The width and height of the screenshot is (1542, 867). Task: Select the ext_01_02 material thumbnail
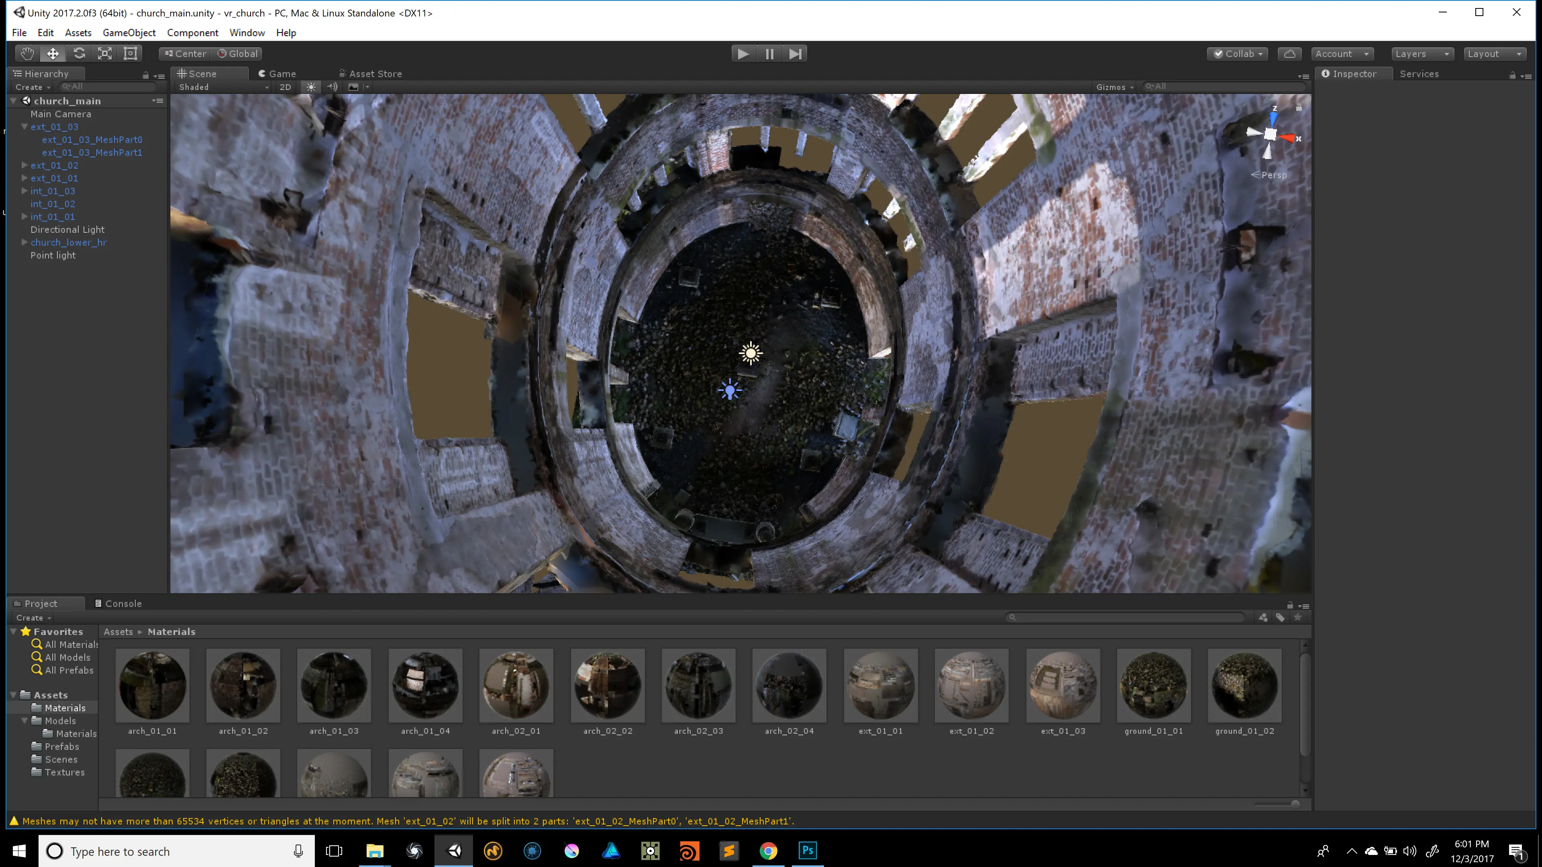pyautogui.click(x=971, y=685)
